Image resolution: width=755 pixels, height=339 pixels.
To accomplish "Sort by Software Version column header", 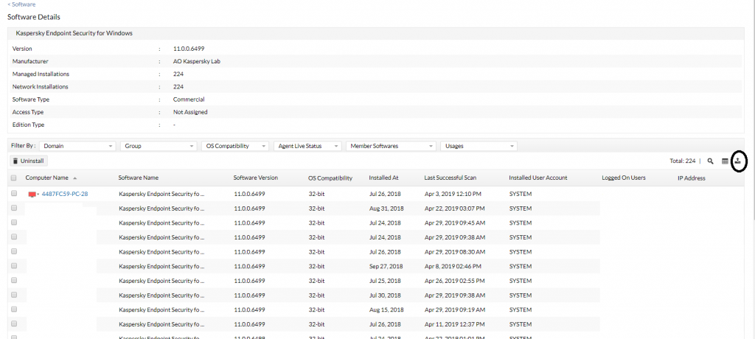I will (256, 178).
